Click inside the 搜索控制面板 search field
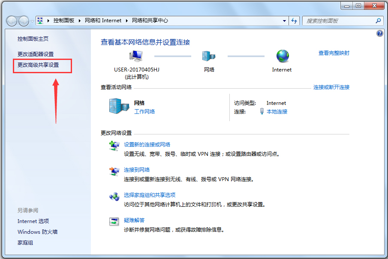The height and width of the screenshot is (259, 388). coord(339,21)
